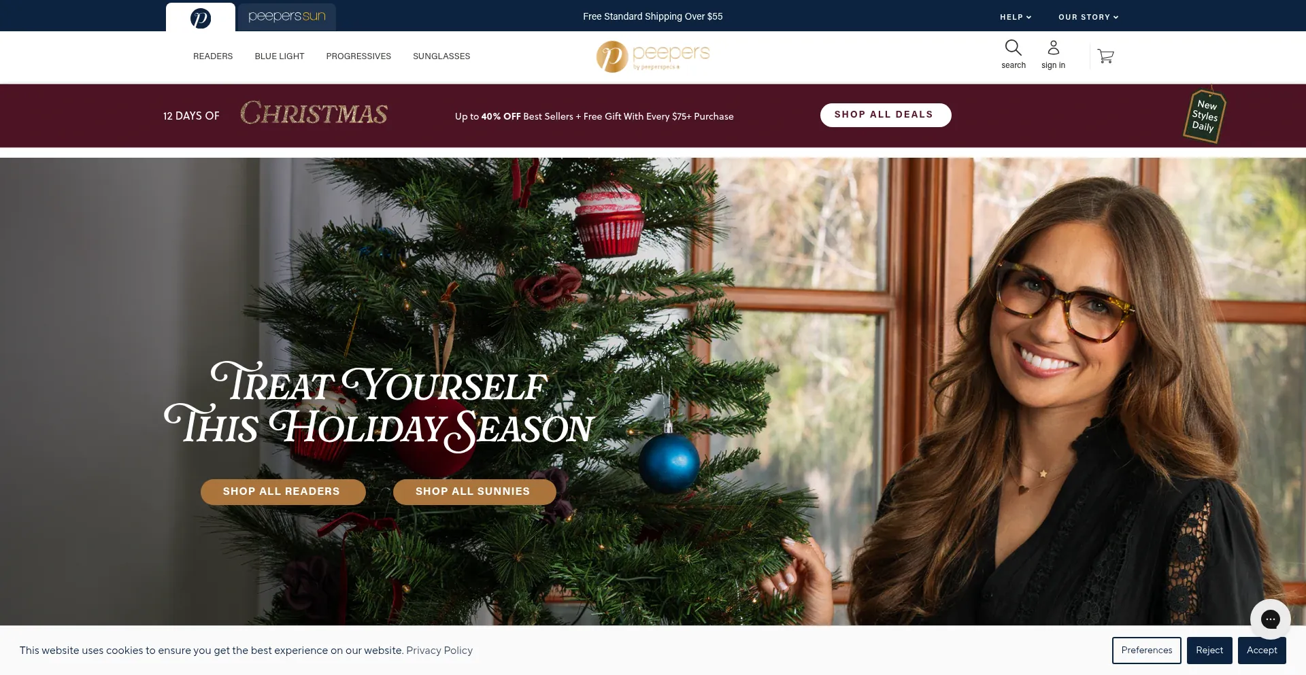Select the Peepers P logo tab
Screen dimensions: 1306x675
point(201,18)
